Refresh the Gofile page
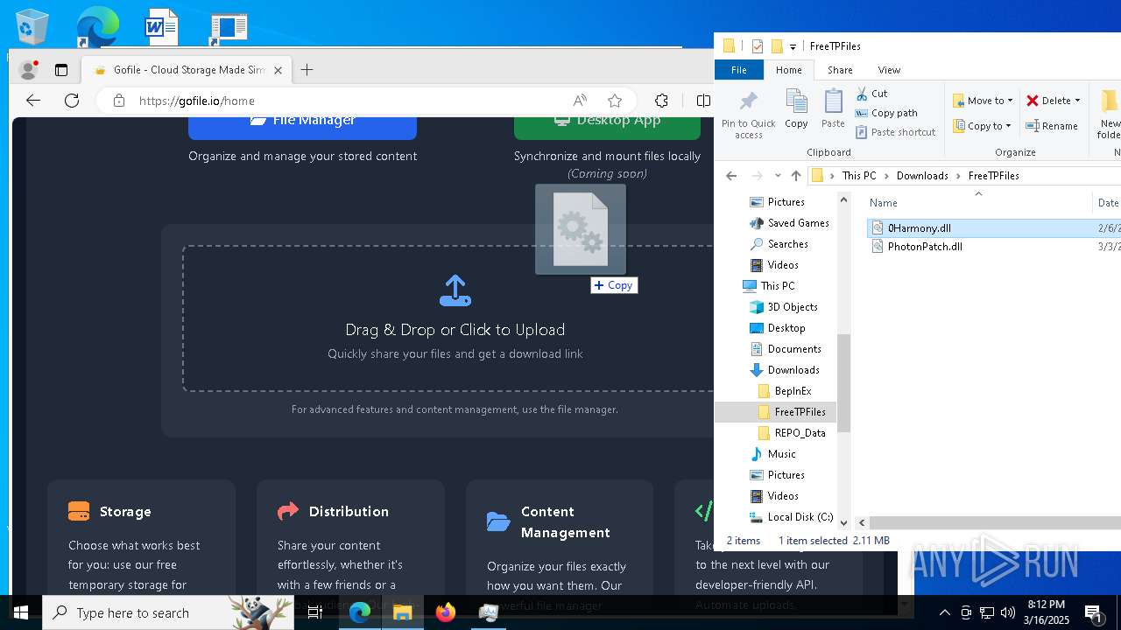The height and width of the screenshot is (630, 1121). [72, 101]
